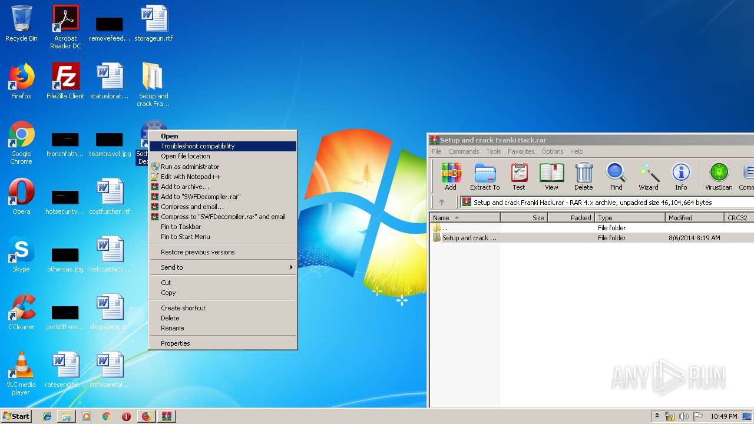This screenshot has width=754, height=424.
Task: Open the Find tool in WinRAR
Action: coord(616,177)
